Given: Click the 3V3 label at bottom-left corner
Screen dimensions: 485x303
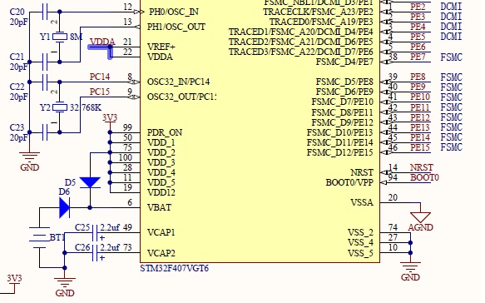Looking at the screenshot, I should point(14,279).
